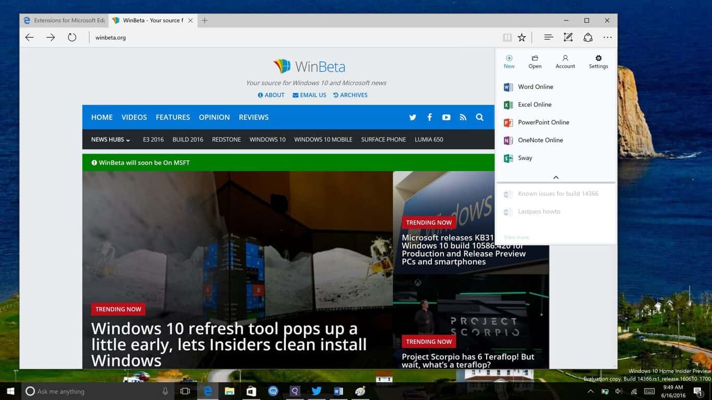Open WinBeta Facebook page icon
The height and width of the screenshot is (400, 712).
[429, 117]
